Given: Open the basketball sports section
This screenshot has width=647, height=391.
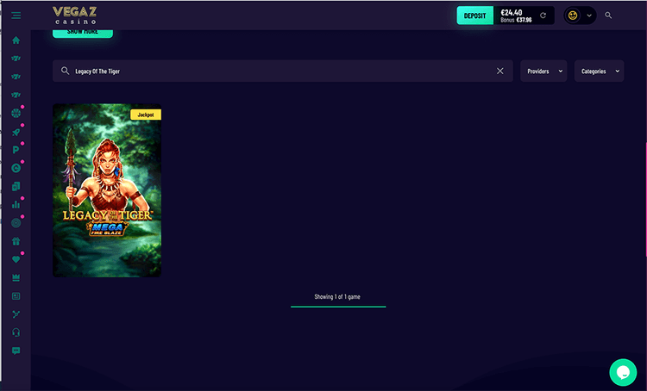Looking at the screenshot, I should tap(16, 113).
